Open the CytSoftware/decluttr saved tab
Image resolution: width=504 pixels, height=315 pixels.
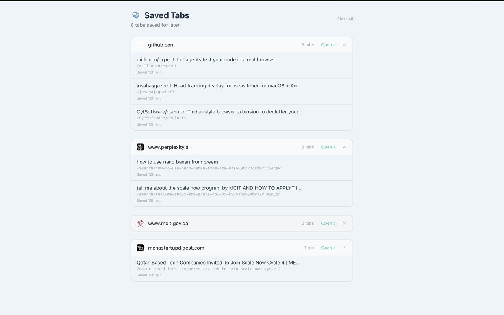click(x=242, y=117)
